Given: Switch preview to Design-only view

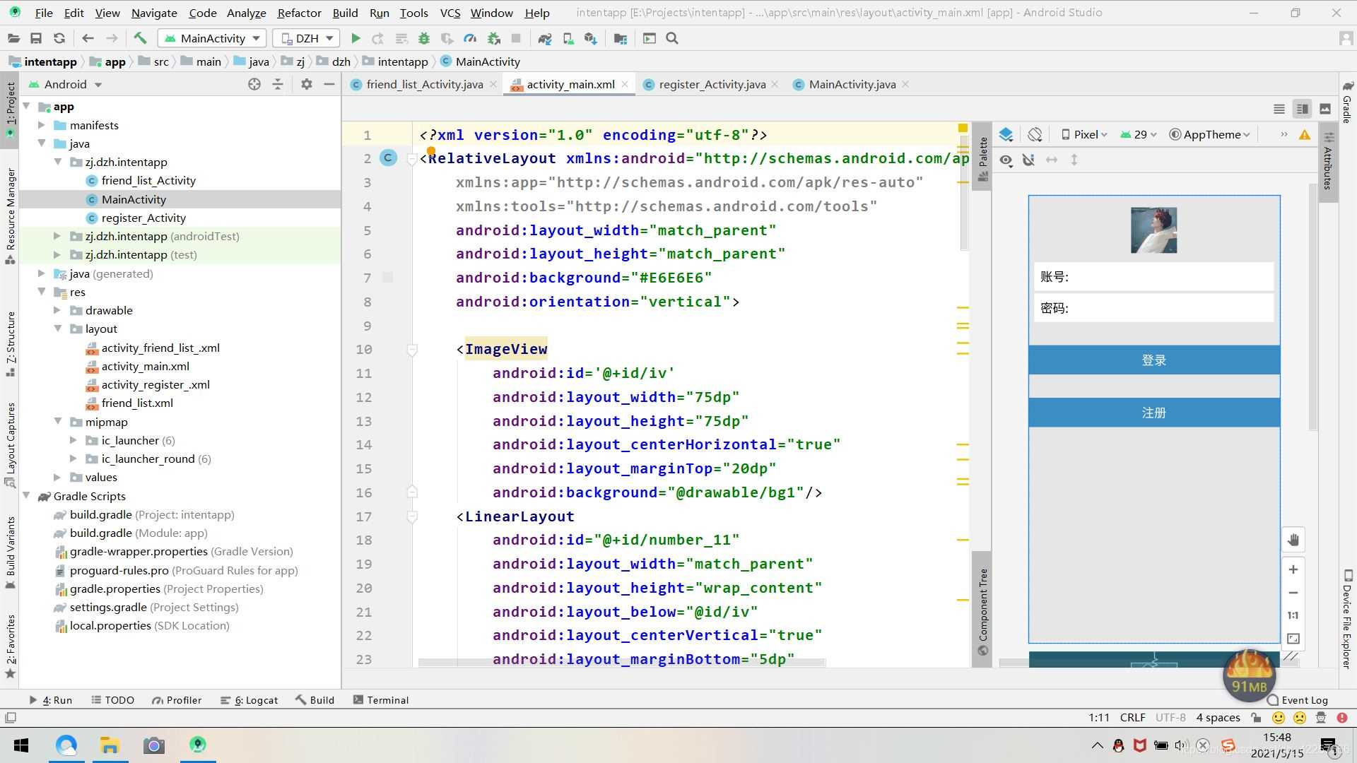Looking at the screenshot, I should point(1324,109).
